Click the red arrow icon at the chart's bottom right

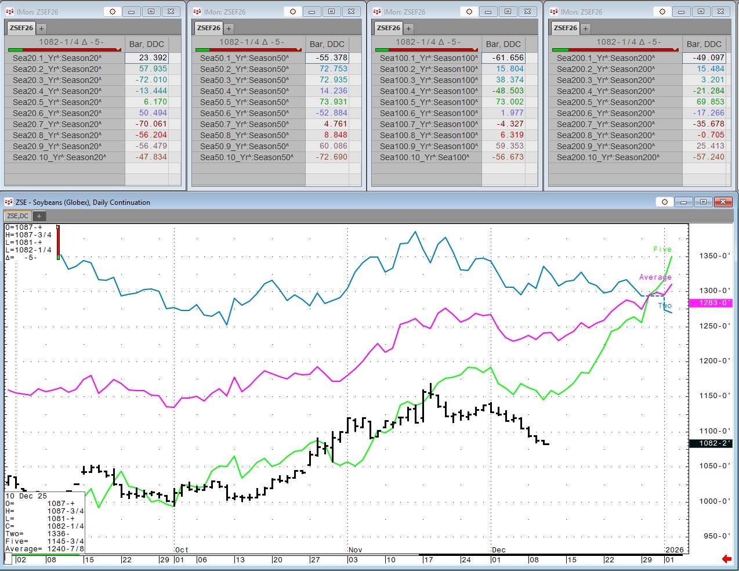tap(726, 559)
